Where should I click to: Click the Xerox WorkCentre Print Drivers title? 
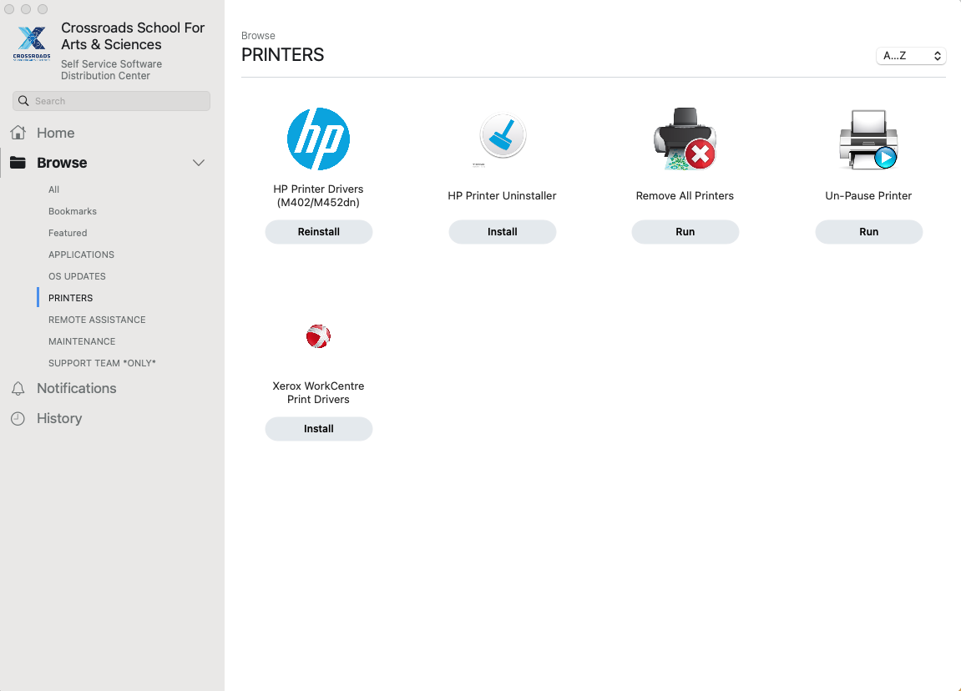click(x=318, y=393)
